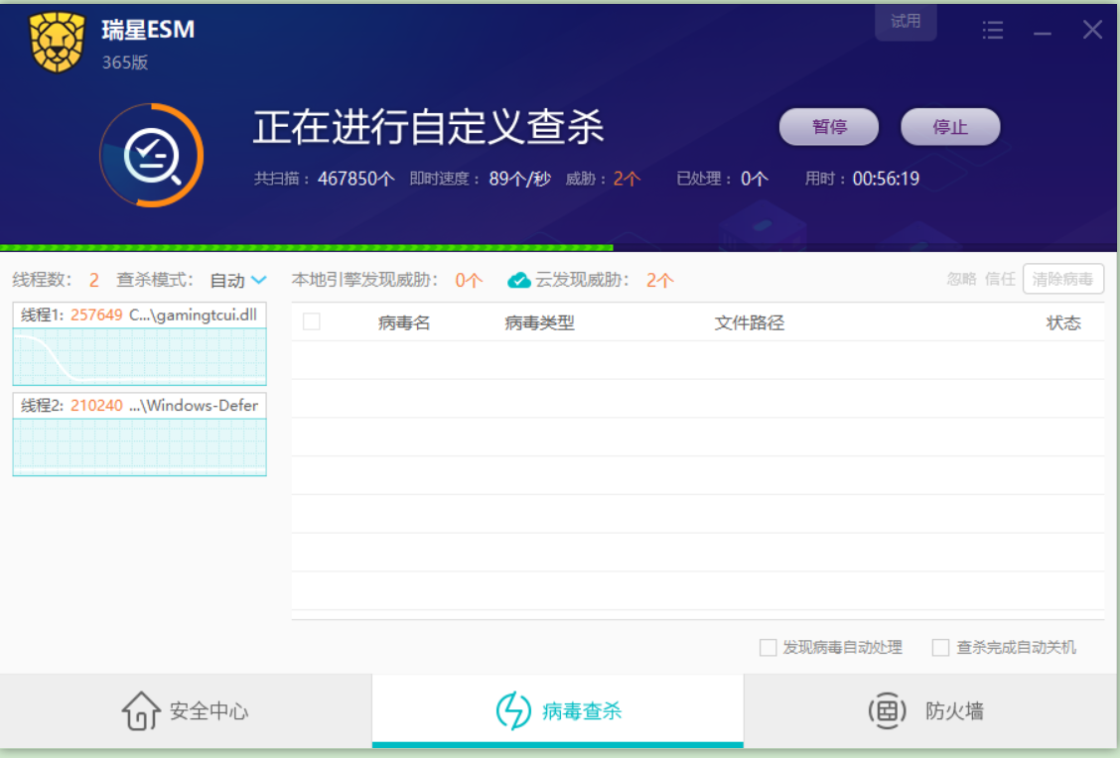Click the 线程1 gamingtcui.dll file row

click(139, 315)
